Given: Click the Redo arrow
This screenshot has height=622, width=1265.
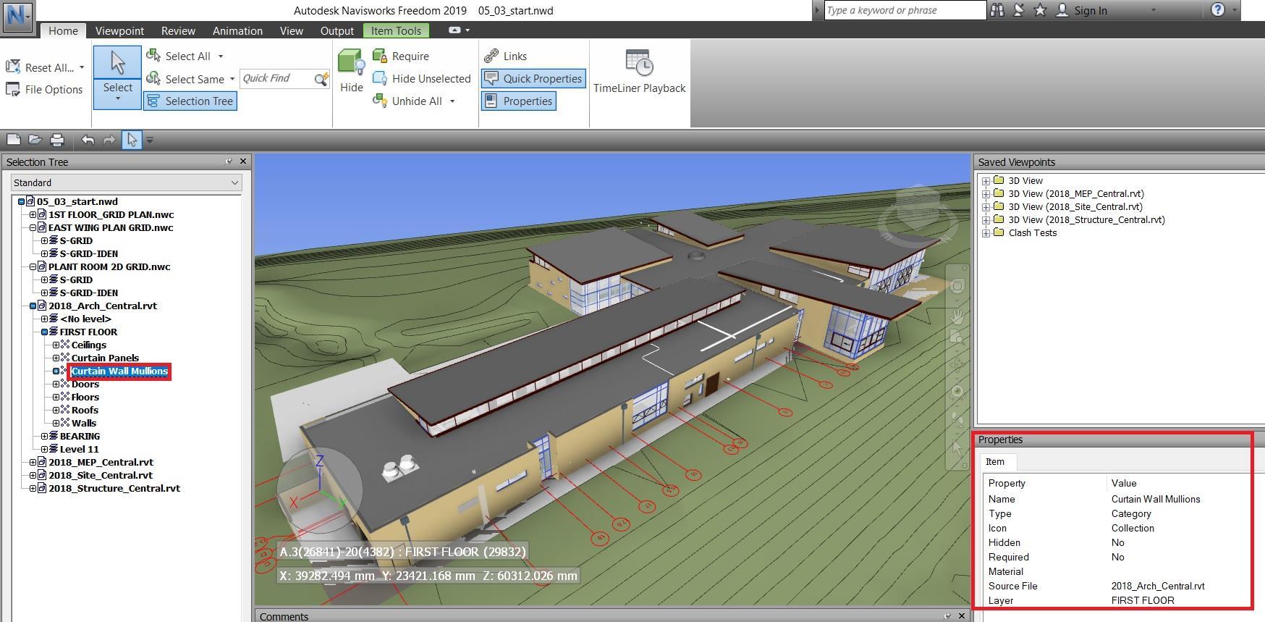Looking at the screenshot, I should [109, 140].
